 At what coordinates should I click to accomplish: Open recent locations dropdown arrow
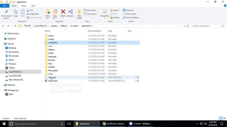(x=12, y=26)
